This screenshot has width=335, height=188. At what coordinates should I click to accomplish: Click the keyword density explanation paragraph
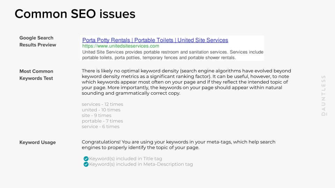(x=186, y=82)
